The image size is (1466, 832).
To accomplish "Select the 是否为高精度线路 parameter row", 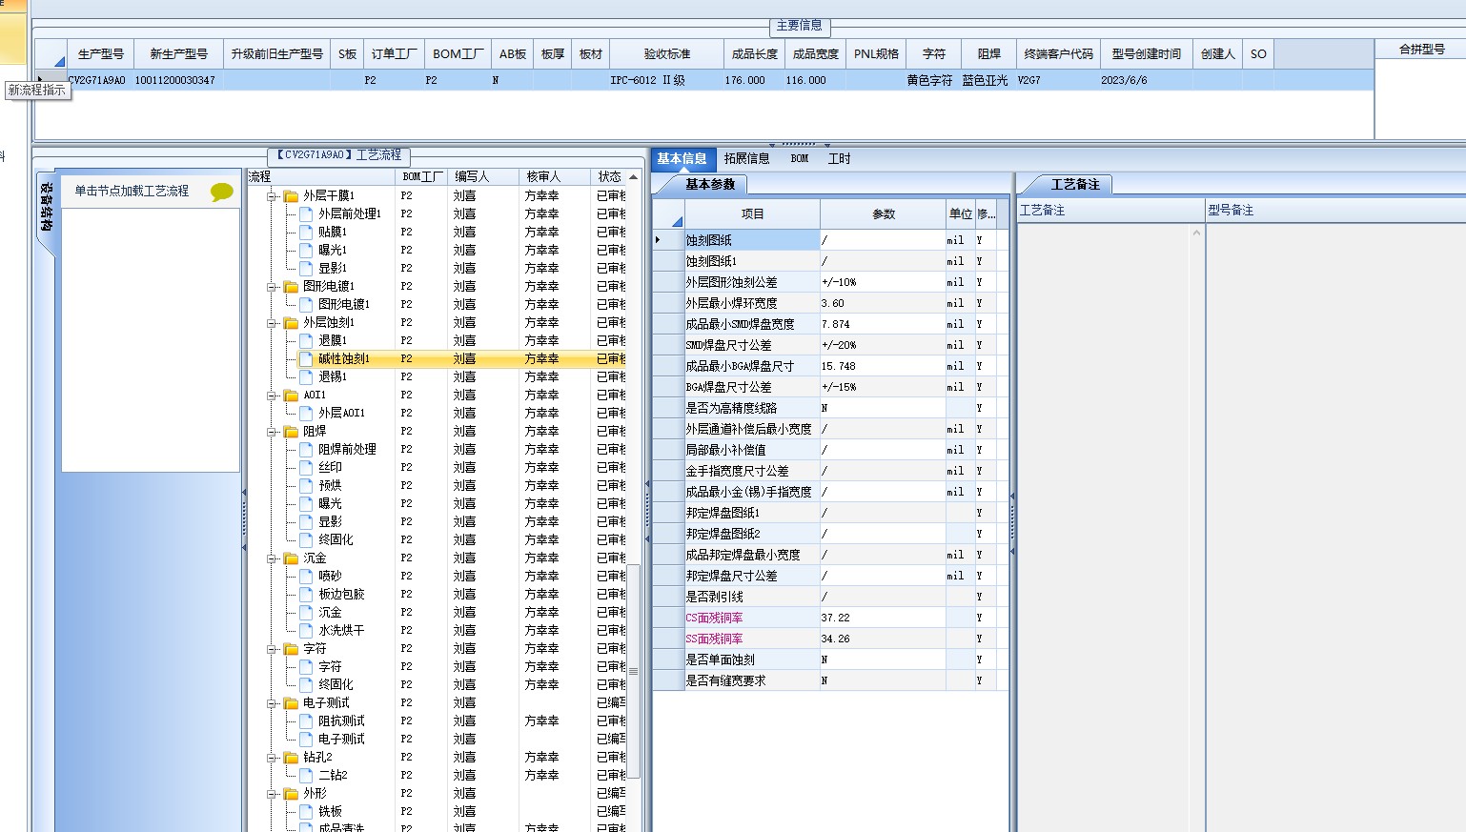I will pyautogui.click(x=829, y=408).
